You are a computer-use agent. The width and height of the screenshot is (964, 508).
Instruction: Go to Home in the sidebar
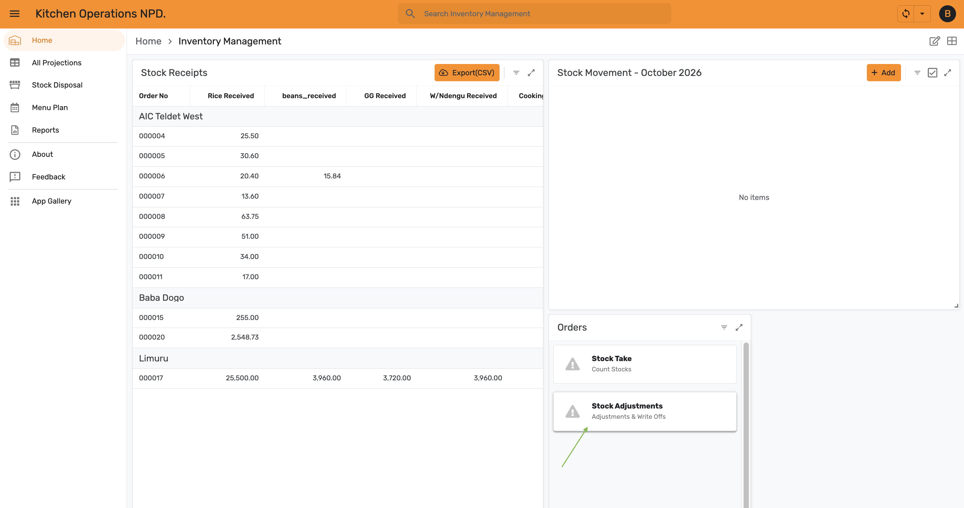coord(64,40)
